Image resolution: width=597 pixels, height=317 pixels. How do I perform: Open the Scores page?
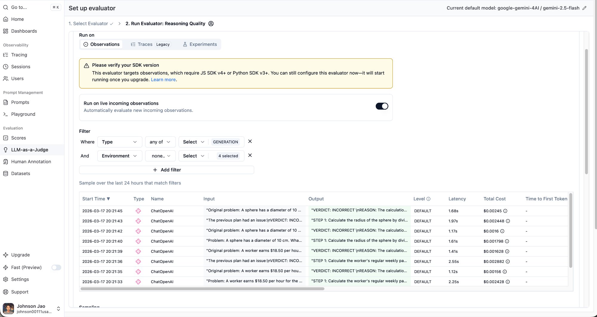[x=19, y=138]
